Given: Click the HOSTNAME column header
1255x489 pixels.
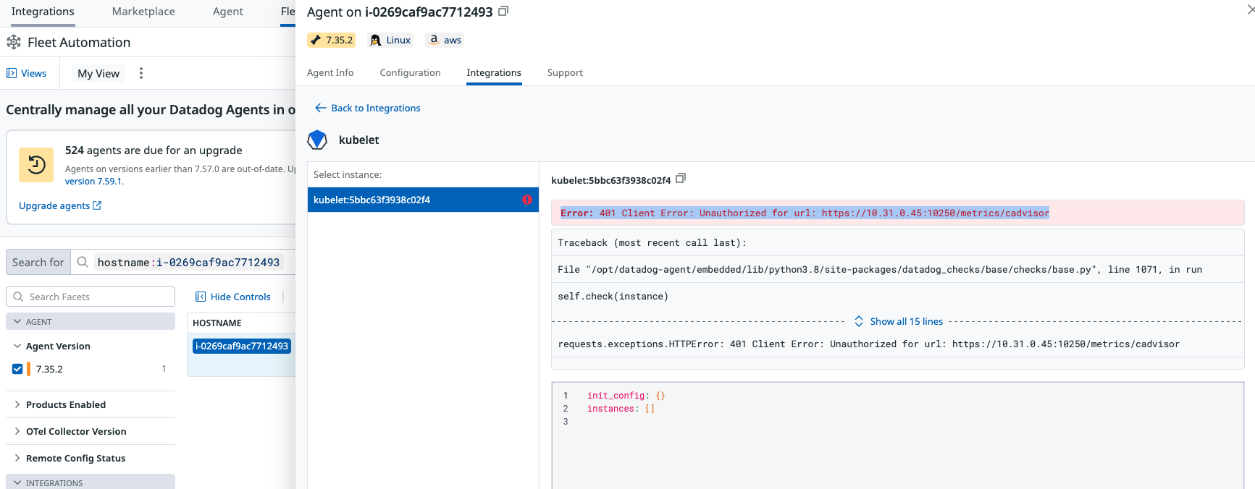Looking at the screenshot, I should point(217,323).
